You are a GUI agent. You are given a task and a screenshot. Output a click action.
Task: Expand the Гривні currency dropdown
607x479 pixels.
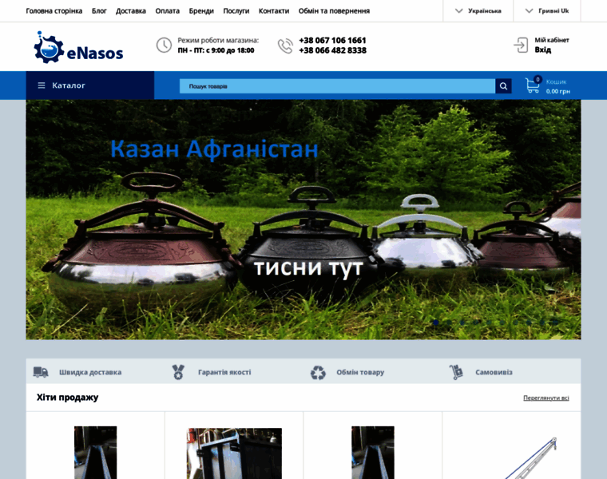pyautogui.click(x=547, y=11)
